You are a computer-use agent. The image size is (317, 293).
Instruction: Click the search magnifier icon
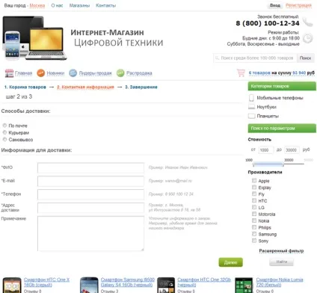pos(217,58)
